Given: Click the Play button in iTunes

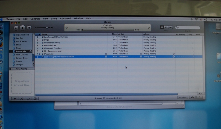Looking at the screenshot, I should 23,28.
